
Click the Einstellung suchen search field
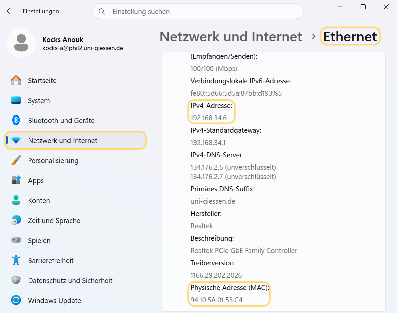(198, 11)
